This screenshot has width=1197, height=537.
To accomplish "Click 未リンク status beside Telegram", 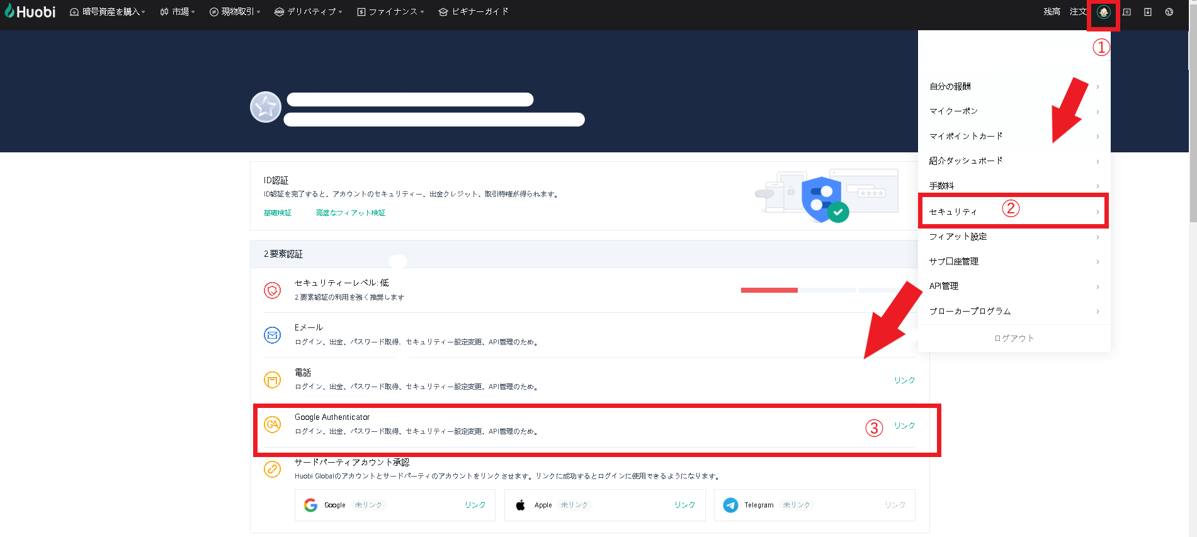I will tap(797, 505).
